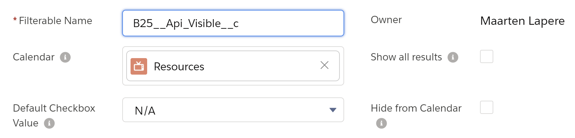
Task: Click the Filterable Name label
Action: tap(55, 21)
